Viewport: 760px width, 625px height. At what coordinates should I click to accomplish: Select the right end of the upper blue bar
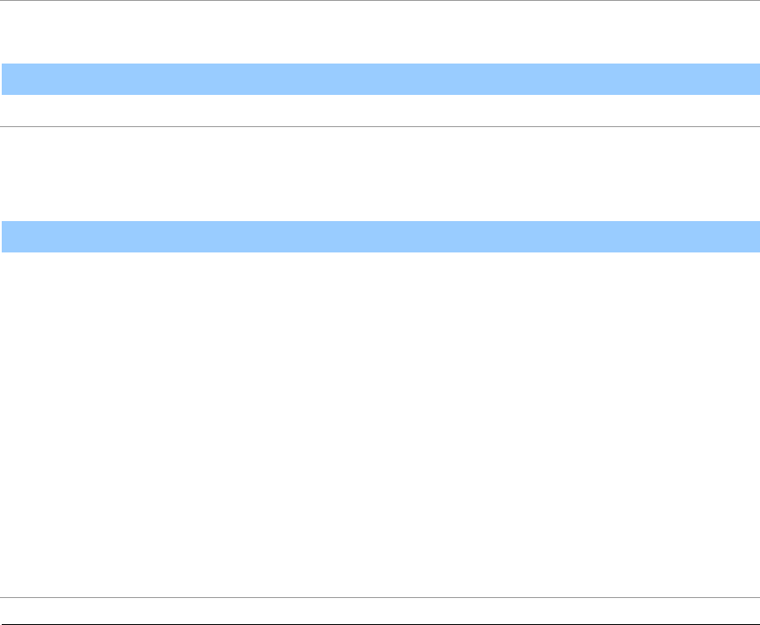pyautogui.click(x=750, y=78)
